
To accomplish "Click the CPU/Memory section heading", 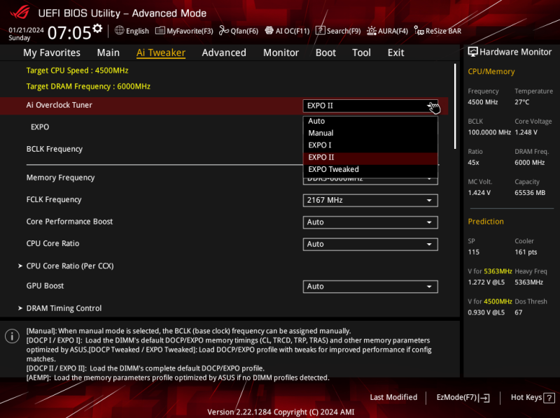I will (x=491, y=72).
